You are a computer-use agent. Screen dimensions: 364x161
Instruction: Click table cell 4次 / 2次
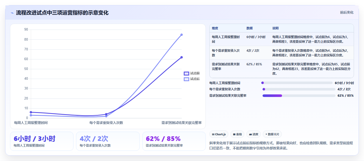pos(253,51)
